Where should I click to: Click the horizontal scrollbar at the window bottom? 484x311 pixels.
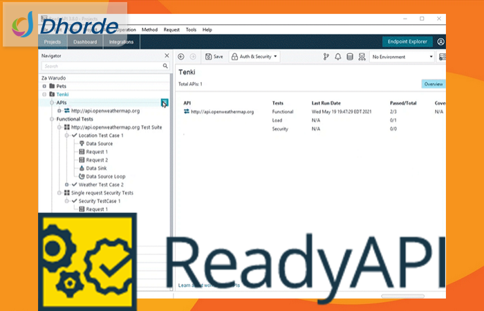click(402, 296)
